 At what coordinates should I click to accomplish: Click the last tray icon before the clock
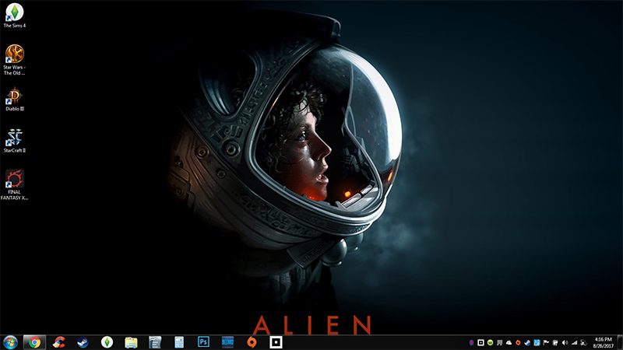click(x=583, y=342)
